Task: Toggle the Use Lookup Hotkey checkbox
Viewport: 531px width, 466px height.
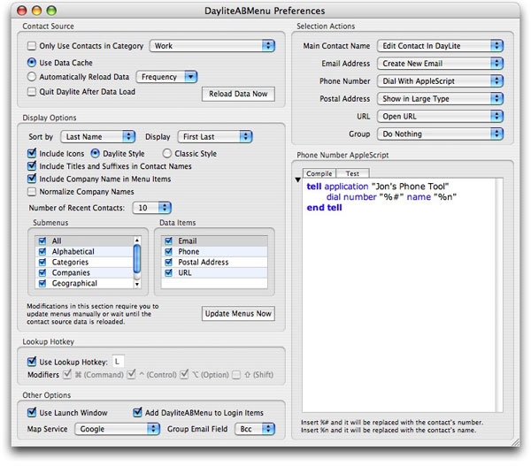Action: click(32, 362)
